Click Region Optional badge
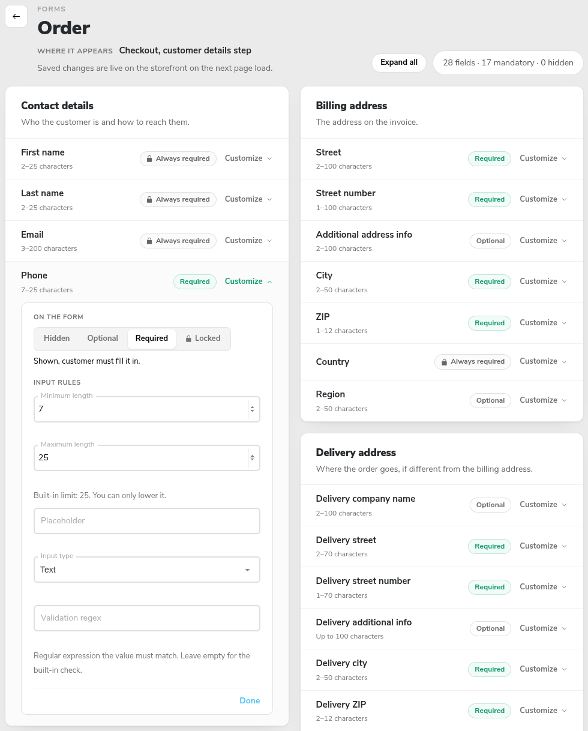The width and height of the screenshot is (588, 731). pyautogui.click(x=490, y=400)
